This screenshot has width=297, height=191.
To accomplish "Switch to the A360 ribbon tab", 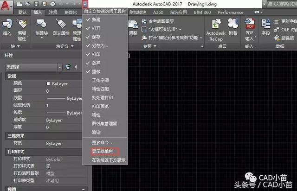I will tap(158, 13).
